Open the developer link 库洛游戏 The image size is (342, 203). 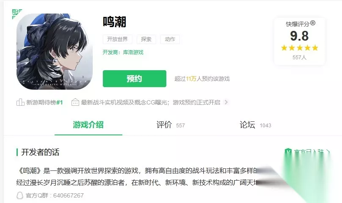(x=133, y=52)
